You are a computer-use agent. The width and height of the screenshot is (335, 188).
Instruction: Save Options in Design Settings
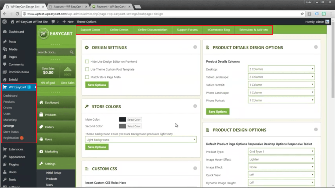click(x=97, y=85)
